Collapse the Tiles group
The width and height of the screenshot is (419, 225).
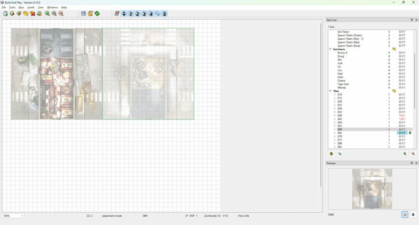pos(331,91)
